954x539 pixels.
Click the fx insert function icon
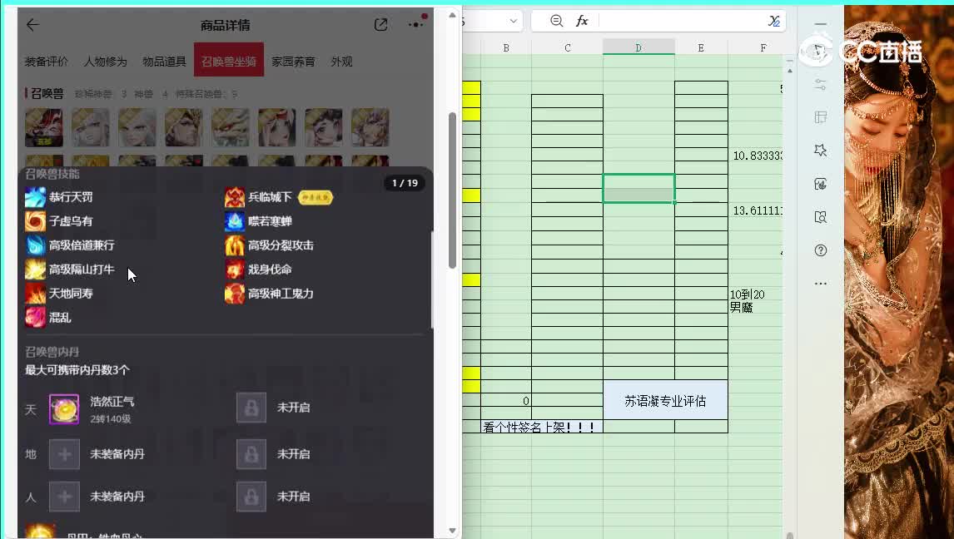click(582, 21)
